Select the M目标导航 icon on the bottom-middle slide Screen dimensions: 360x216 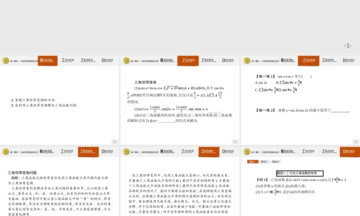(x=168, y=152)
